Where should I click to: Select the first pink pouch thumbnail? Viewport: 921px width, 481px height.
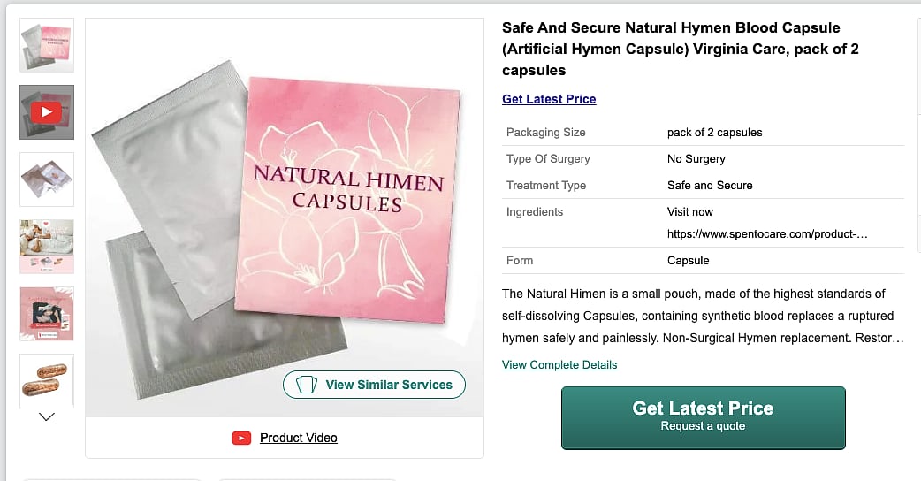47,45
